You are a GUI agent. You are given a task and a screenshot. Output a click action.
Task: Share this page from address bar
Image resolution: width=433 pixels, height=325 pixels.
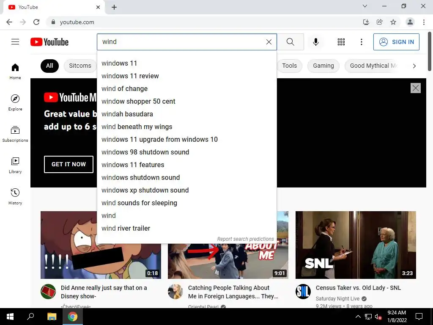[380, 22]
